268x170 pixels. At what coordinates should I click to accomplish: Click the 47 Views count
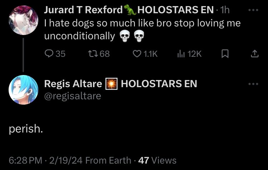click(157, 160)
